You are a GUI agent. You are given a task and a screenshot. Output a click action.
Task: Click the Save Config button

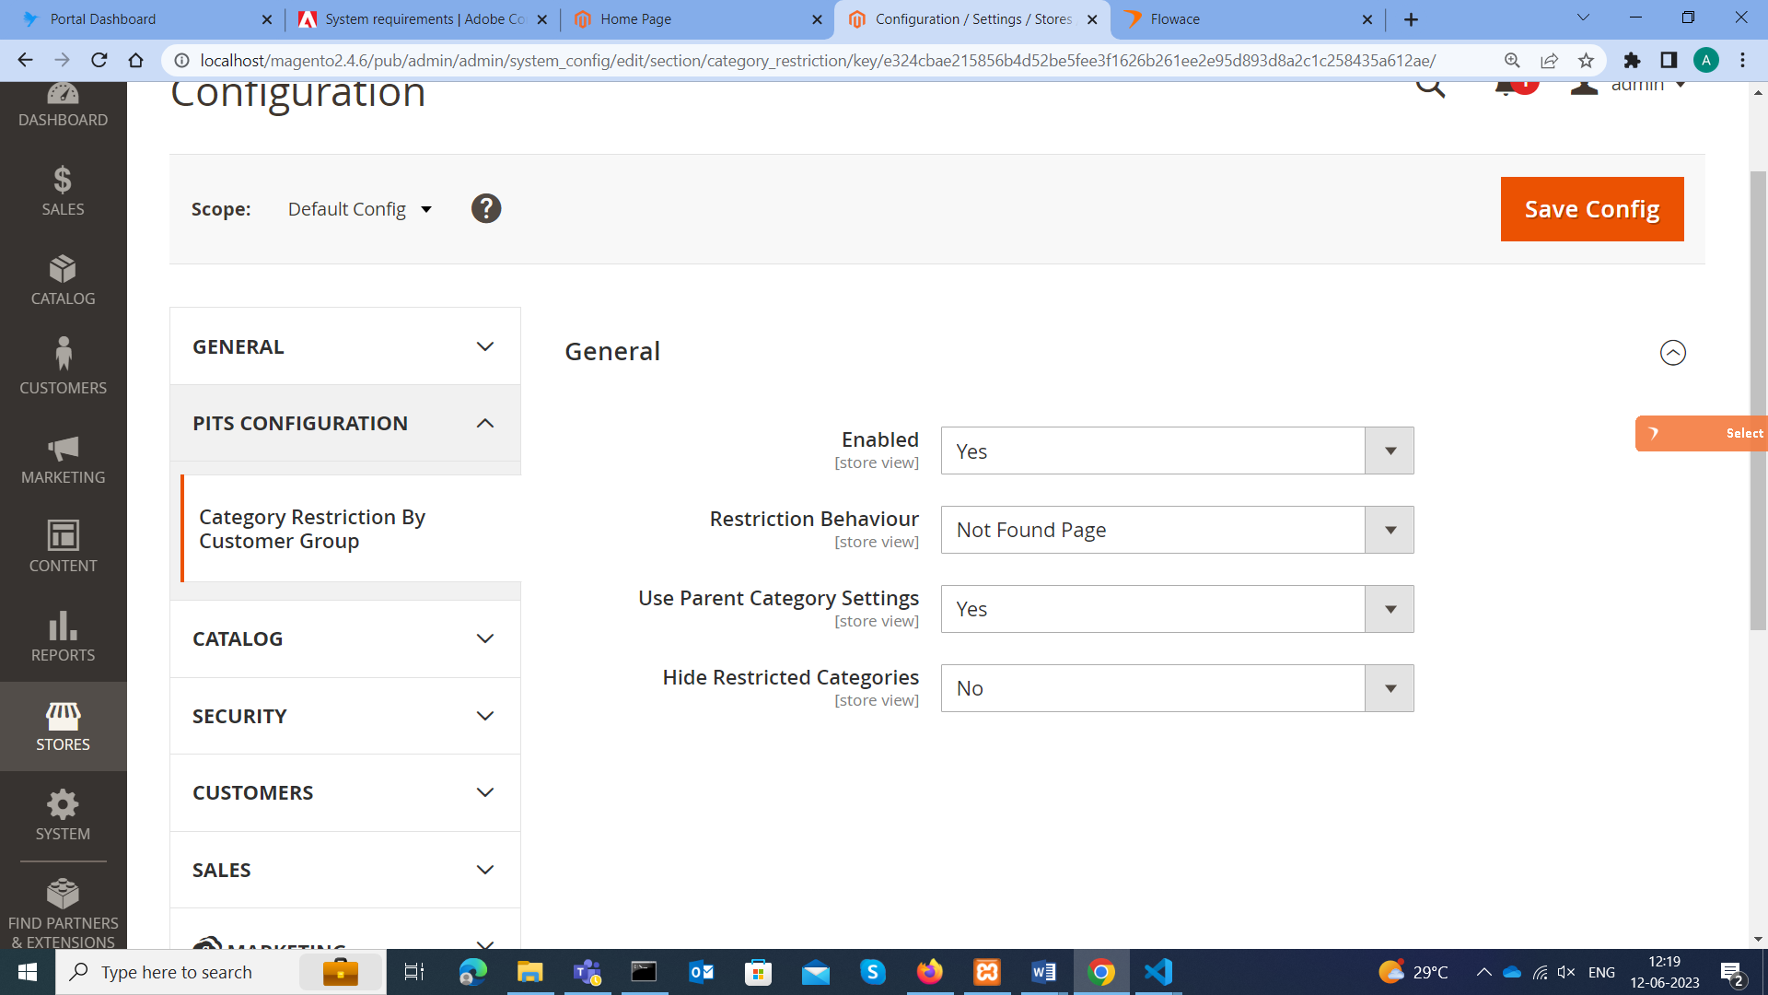click(x=1591, y=208)
